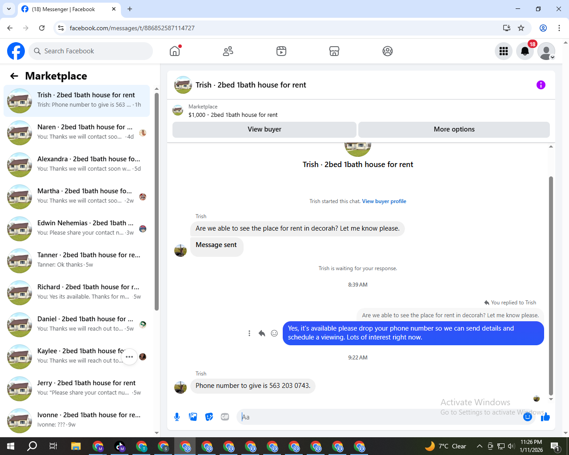
Task: React to the sent blue message
Action: point(274,333)
